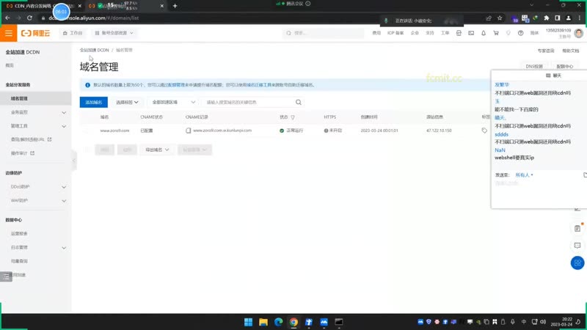
Task: Open 运营报表 in sidebar
Action: [x=19, y=233]
